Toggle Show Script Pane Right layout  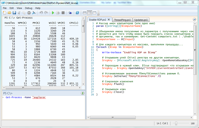[89, 13]
